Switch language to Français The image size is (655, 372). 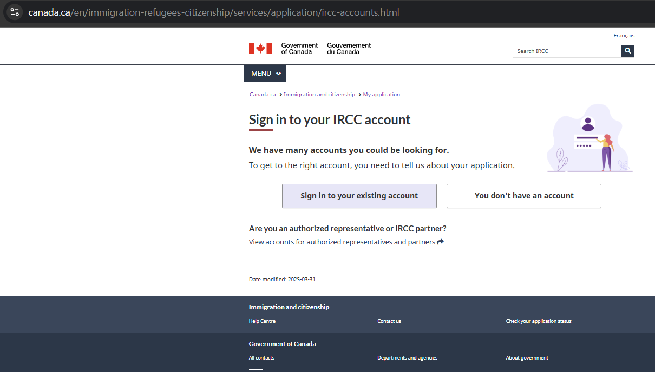pos(624,36)
